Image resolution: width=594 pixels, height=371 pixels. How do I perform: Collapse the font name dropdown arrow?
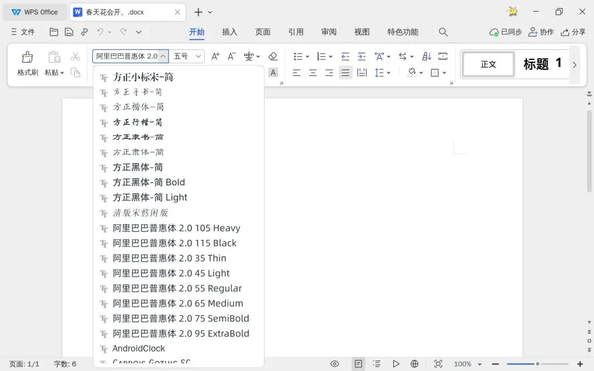click(163, 57)
